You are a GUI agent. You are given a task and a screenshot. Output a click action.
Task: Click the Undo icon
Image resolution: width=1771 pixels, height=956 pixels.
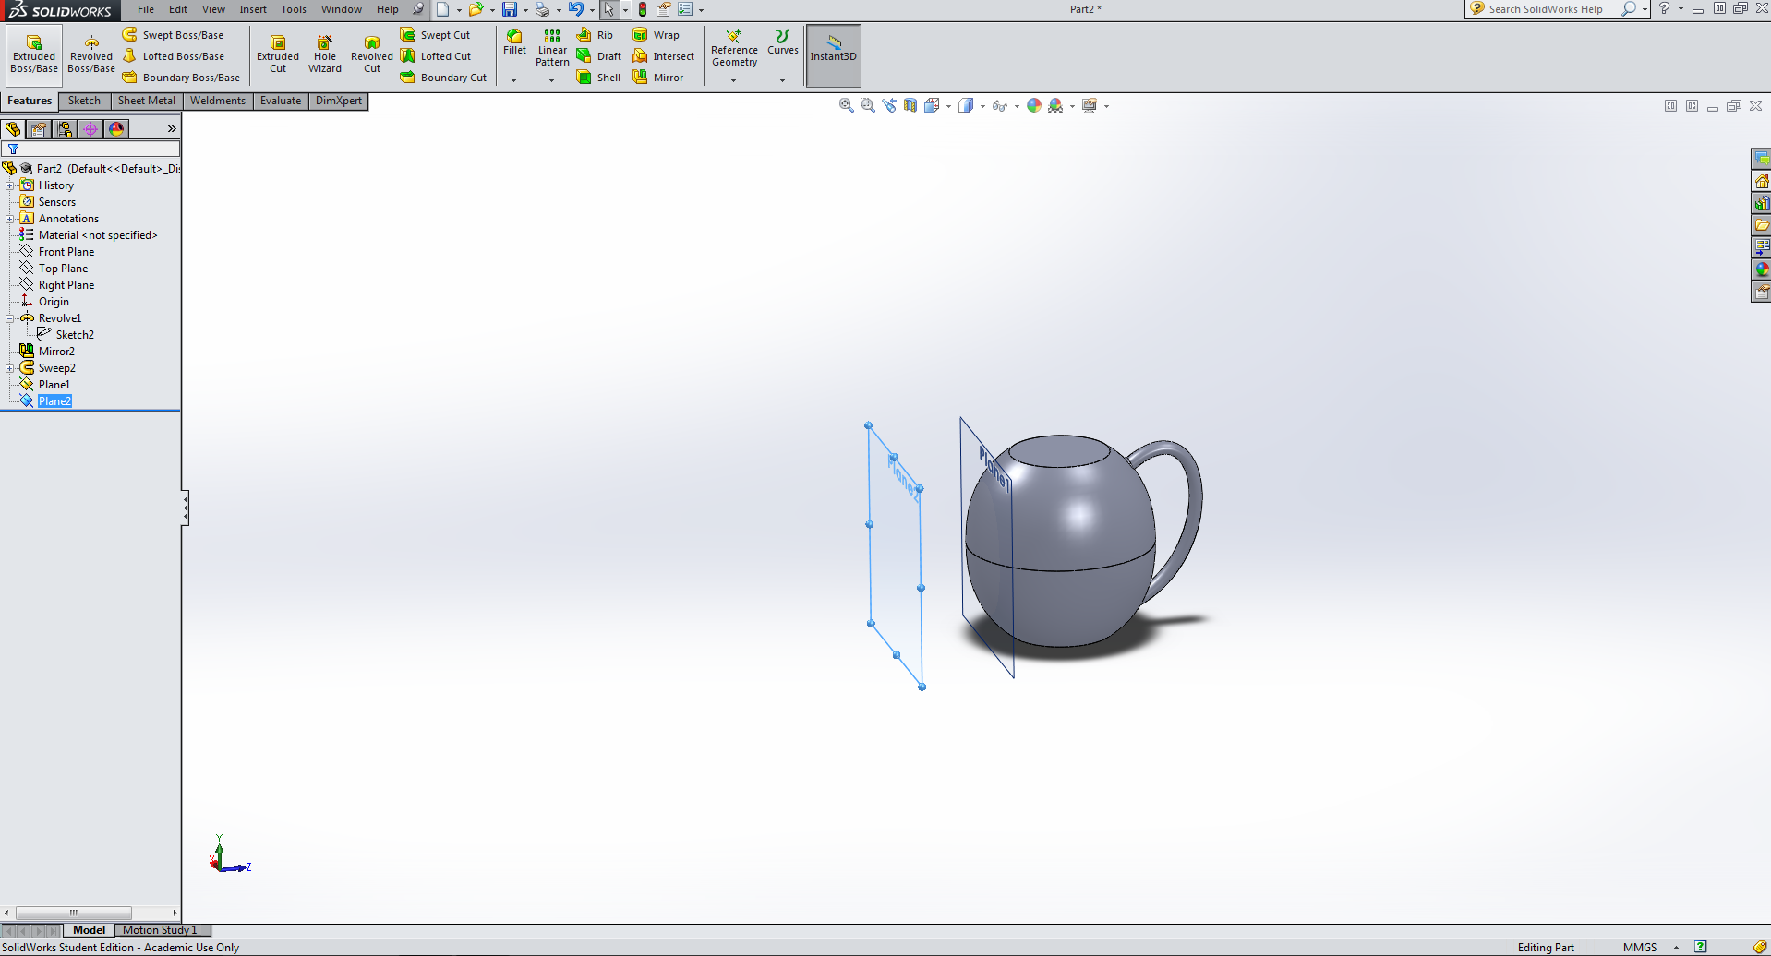575,9
